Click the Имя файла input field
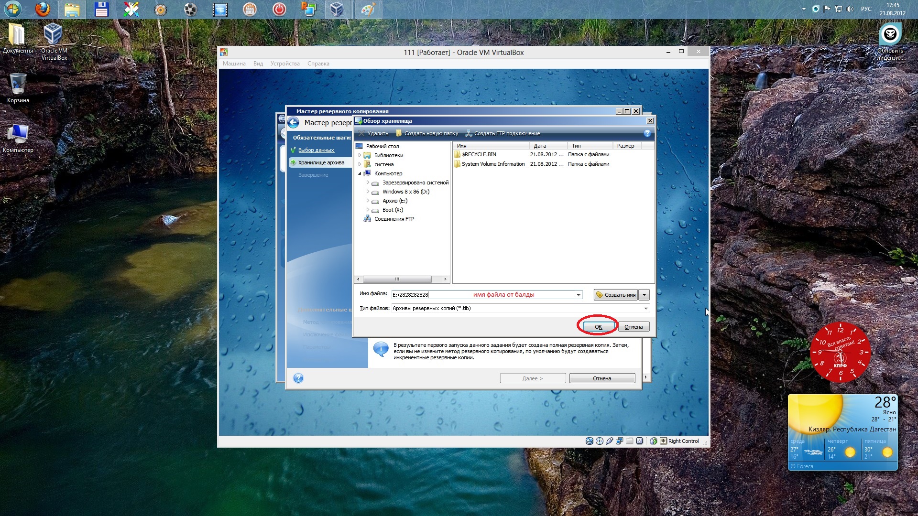Image resolution: width=918 pixels, height=516 pixels. tap(487, 295)
